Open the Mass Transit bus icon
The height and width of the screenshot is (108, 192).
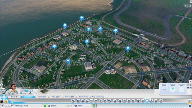pyautogui.click(x=143, y=101)
